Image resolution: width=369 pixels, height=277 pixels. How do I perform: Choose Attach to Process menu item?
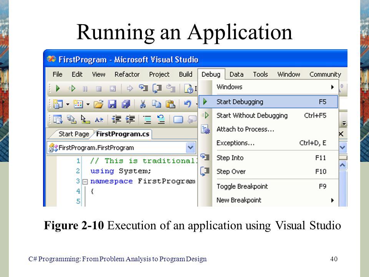click(268, 129)
